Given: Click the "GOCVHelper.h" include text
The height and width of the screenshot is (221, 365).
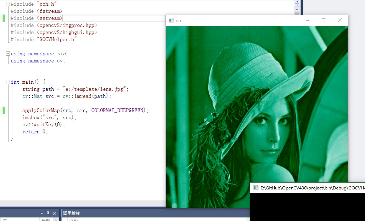Looking at the screenshot, I should click(57, 39).
